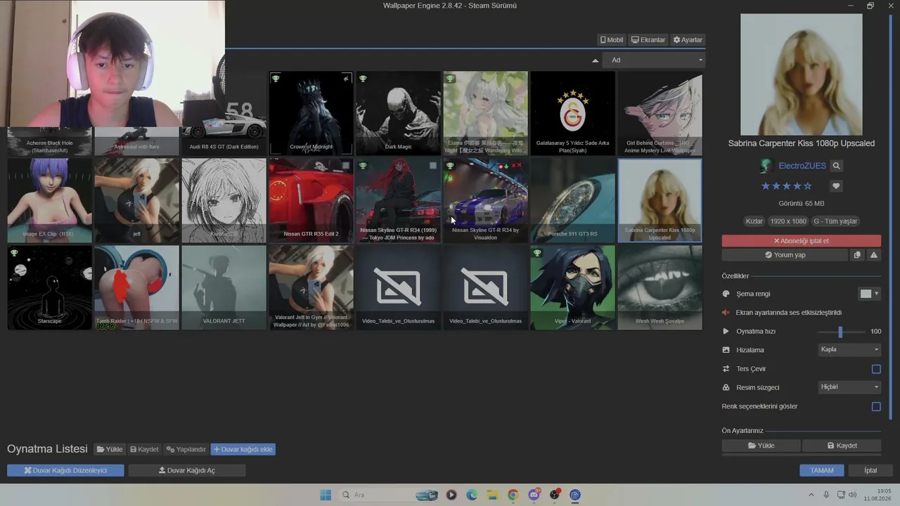Screen dimensions: 900x506
Task: Open the Ekranlar tab
Action: [648, 40]
